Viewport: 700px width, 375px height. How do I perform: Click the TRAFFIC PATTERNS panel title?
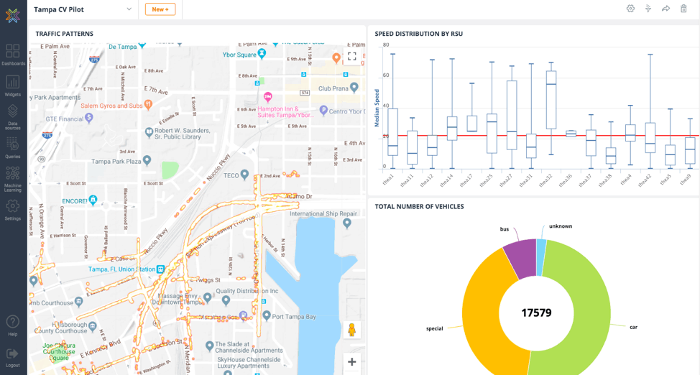tap(64, 34)
